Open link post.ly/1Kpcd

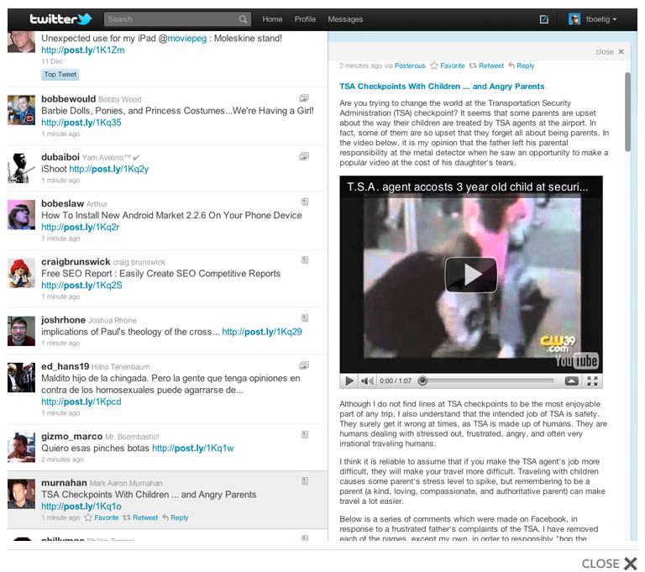click(x=81, y=401)
